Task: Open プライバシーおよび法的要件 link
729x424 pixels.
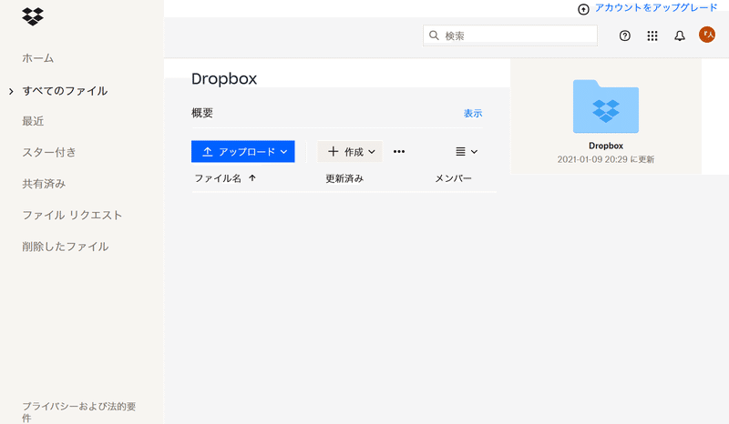Action: click(x=79, y=412)
